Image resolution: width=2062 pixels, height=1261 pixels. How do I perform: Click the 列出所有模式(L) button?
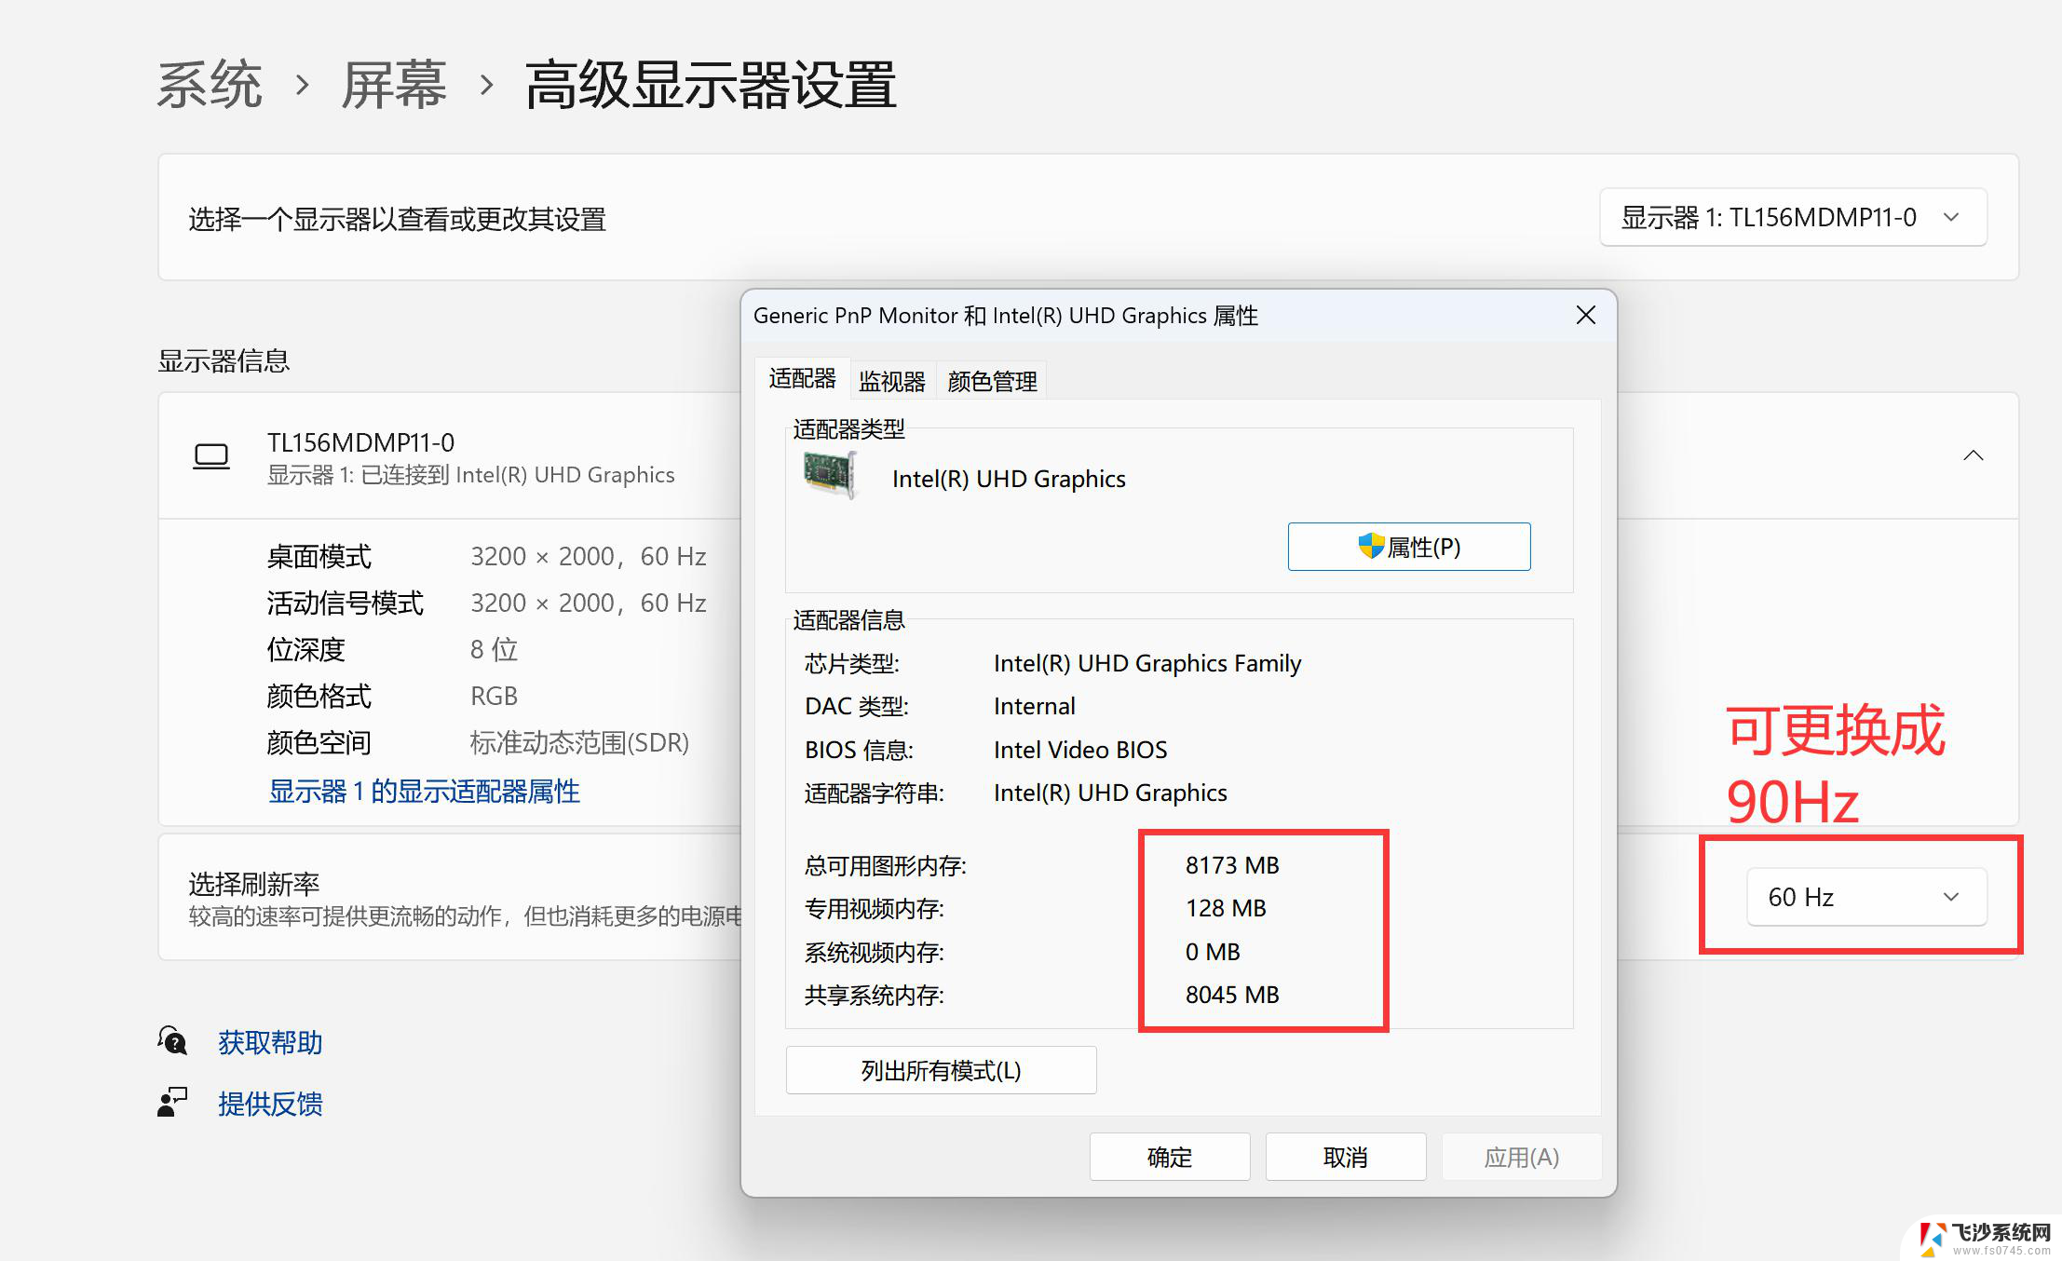941,1070
